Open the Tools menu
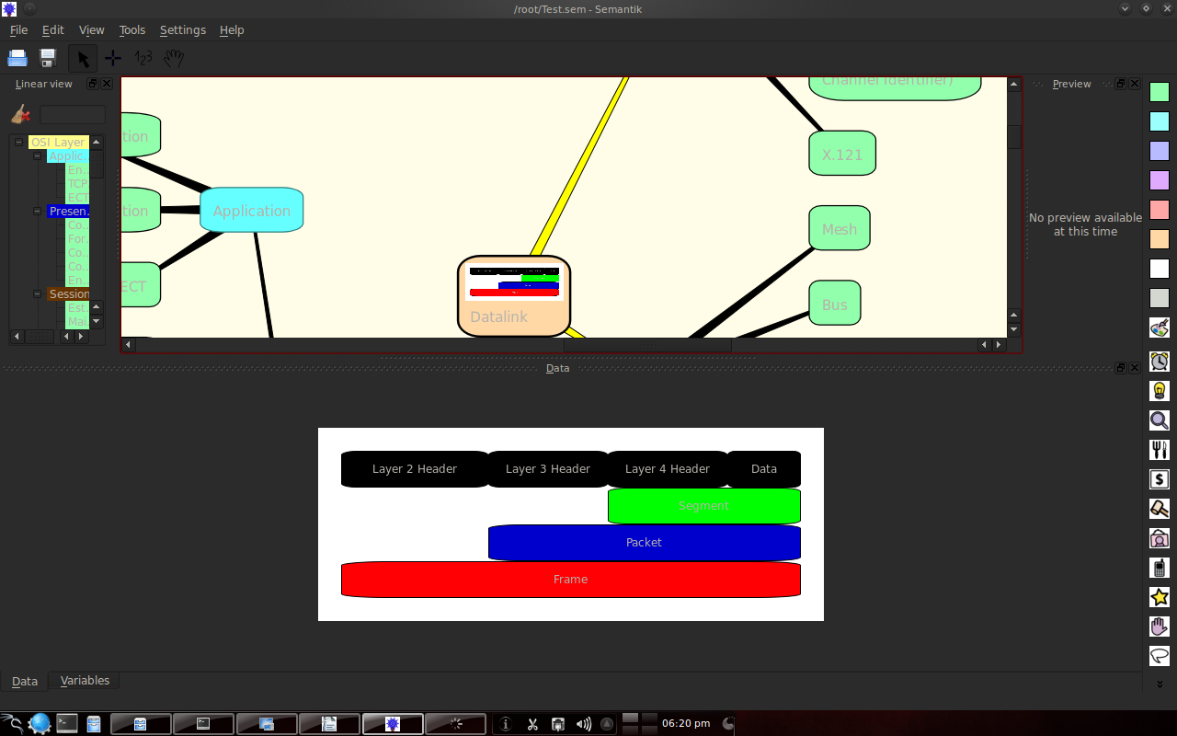The width and height of the screenshot is (1177, 736). click(x=131, y=29)
